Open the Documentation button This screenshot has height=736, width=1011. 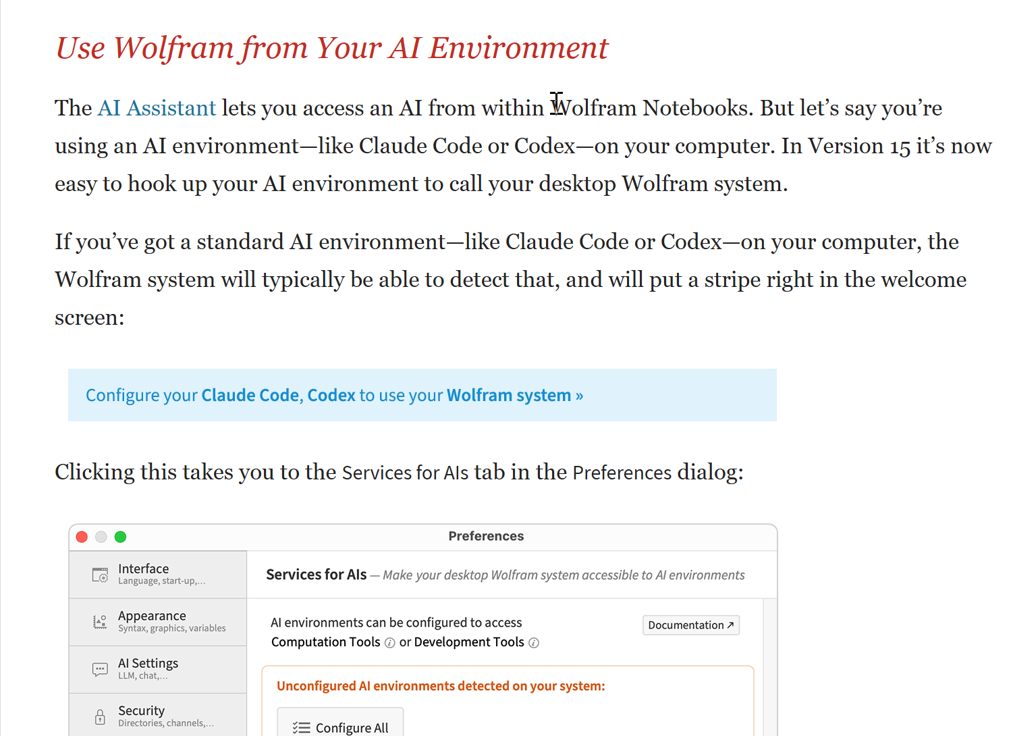691,625
